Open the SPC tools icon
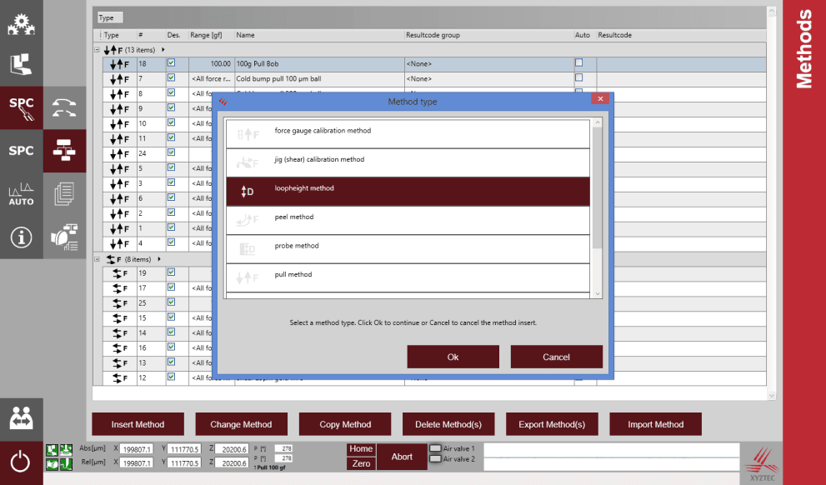The width and height of the screenshot is (826, 485). 21,107
